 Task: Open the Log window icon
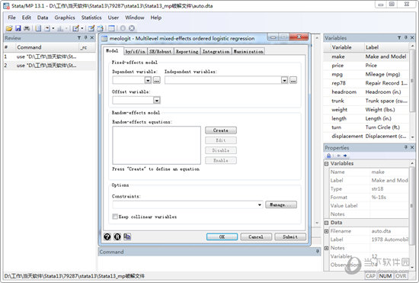pyautogui.click(x=38, y=28)
